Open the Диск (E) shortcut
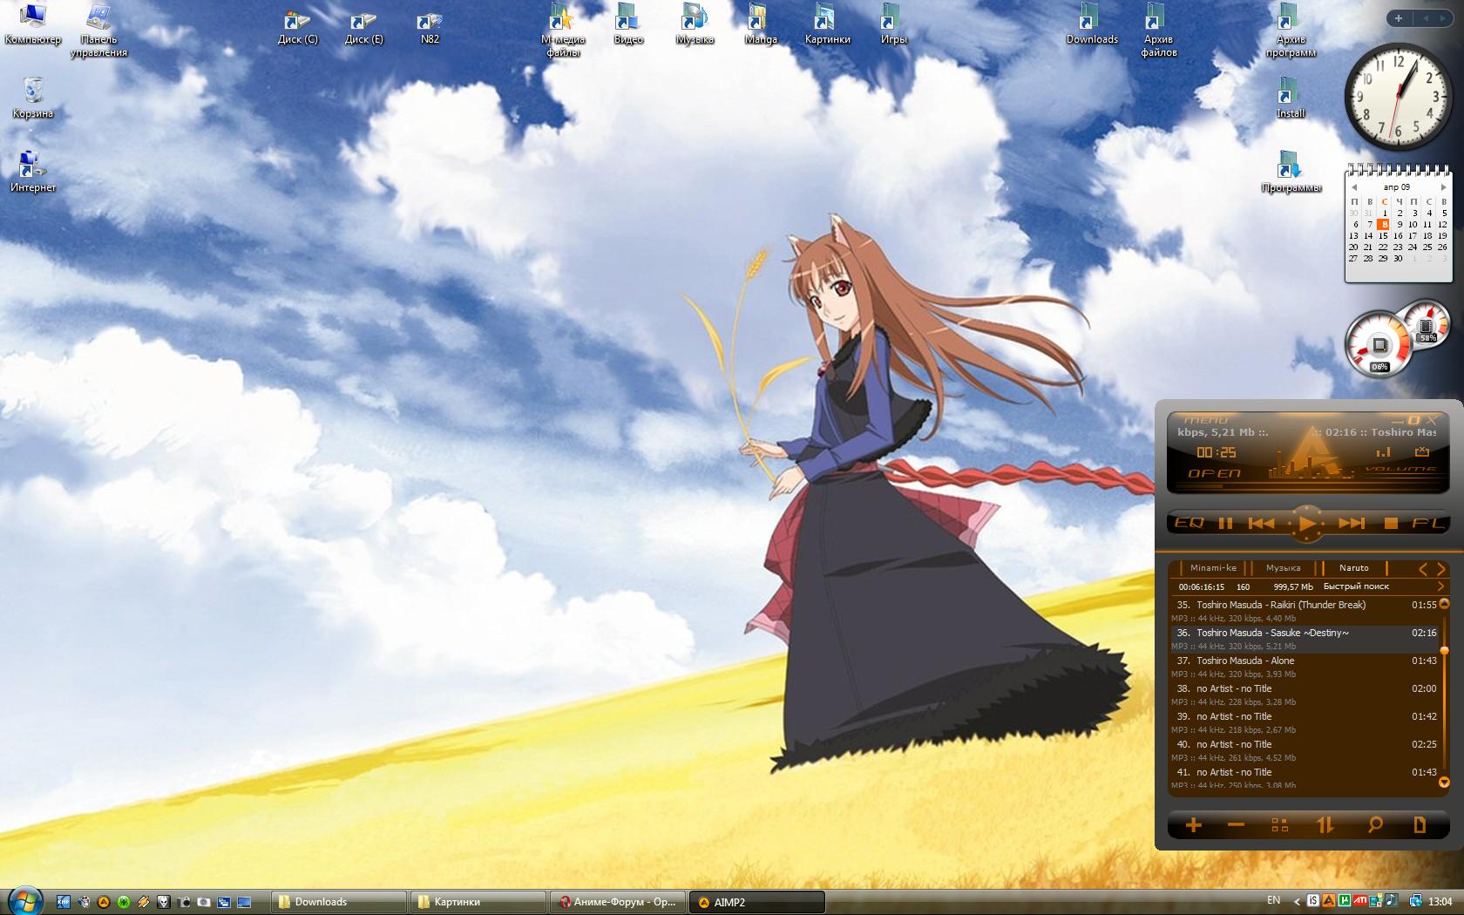The height and width of the screenshot is (915, 1464). 363,26
